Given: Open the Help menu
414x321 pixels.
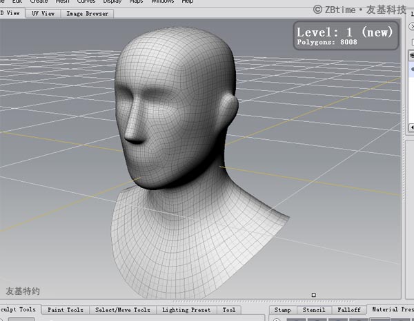Looking at the screenshot, I should (x=188, y=1).
